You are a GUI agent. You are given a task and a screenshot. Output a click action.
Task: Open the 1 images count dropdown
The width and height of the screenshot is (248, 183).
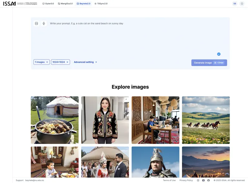pyautogui.click(x=41, y=62)
